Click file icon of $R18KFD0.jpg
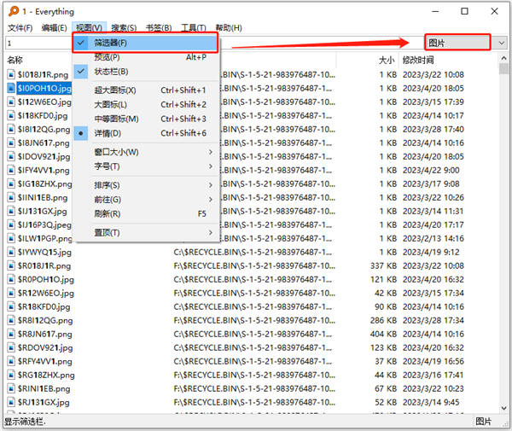Viewport: 512px width, 431px height. pos(11,307)
